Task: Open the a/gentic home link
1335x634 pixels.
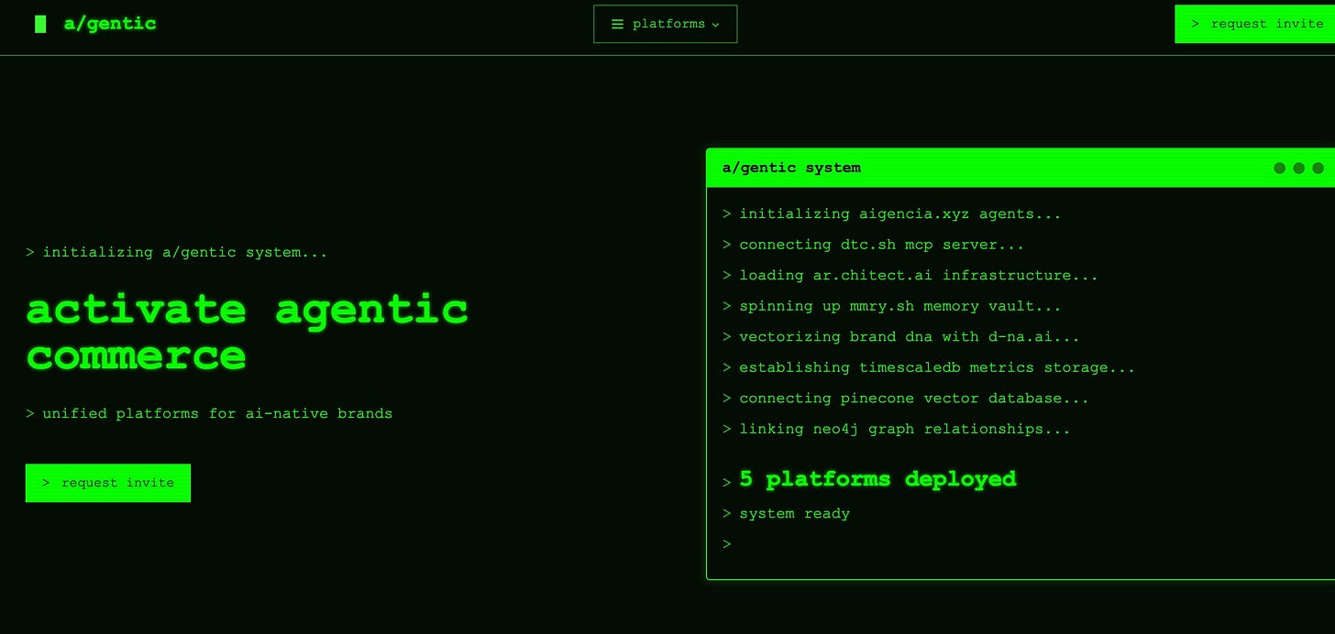Action: coord(110,24)
